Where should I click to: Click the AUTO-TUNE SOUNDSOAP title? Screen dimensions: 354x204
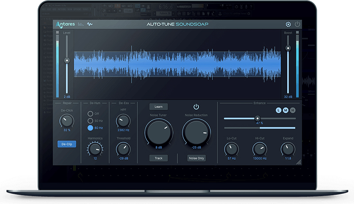[177, 24]
